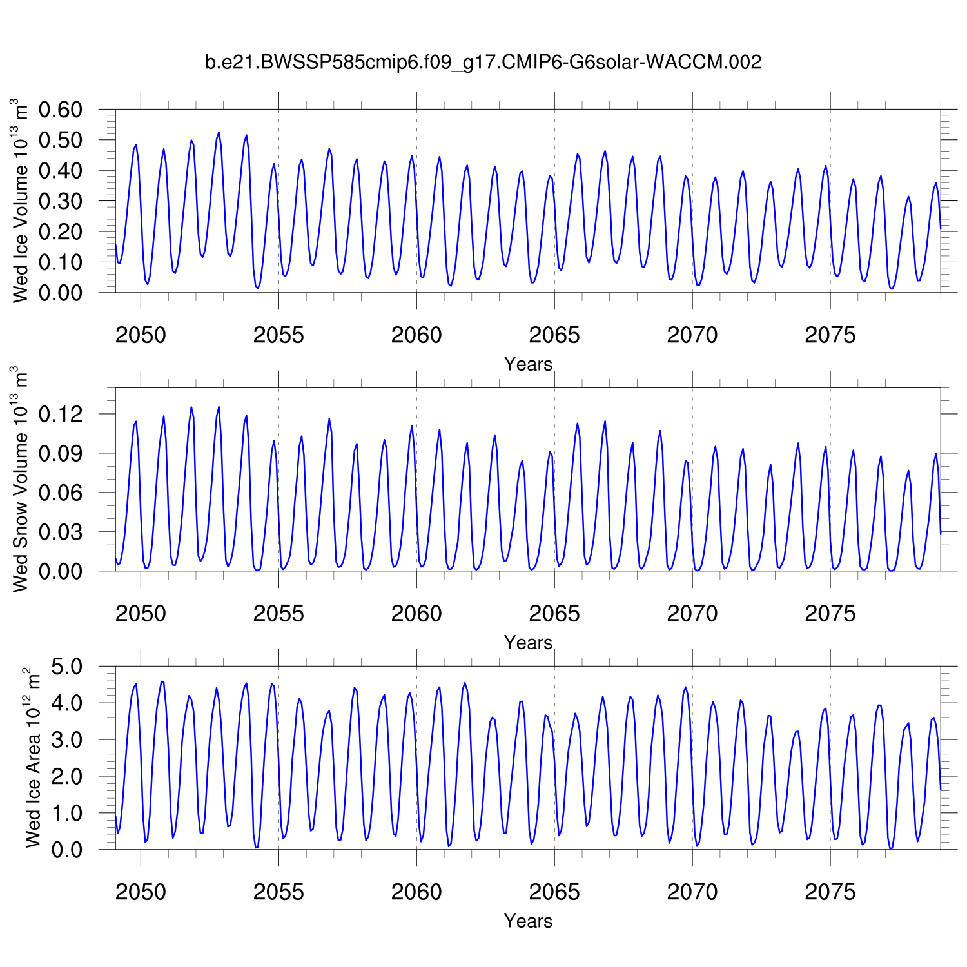Select the 2050 tick label in ice area panel
The image size is (967, 967).
(141, 892)
